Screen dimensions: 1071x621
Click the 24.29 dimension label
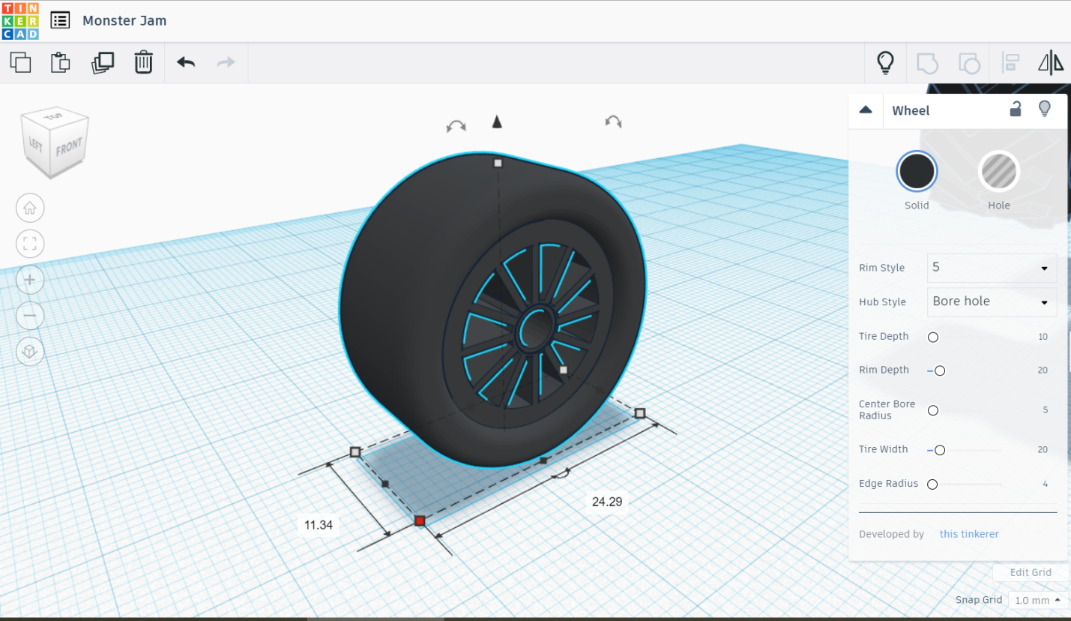tap(607, 502)
